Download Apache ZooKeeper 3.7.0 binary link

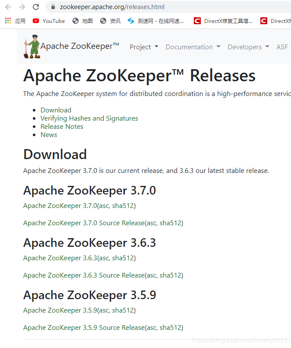(60, 206)
